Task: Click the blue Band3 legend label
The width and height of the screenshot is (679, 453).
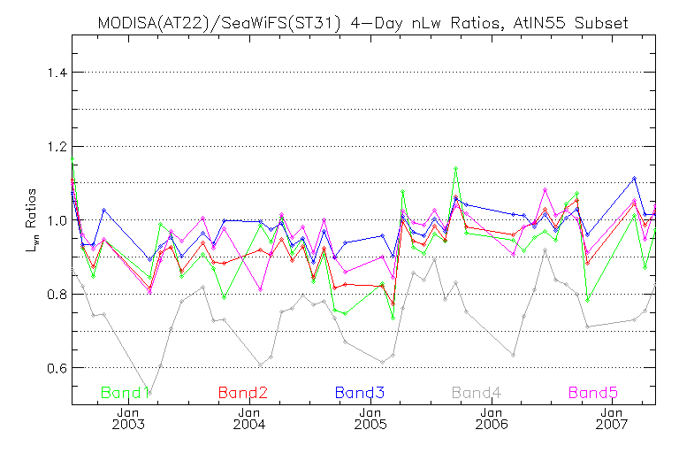Action: pyautogui.click(x=360, y=393)
